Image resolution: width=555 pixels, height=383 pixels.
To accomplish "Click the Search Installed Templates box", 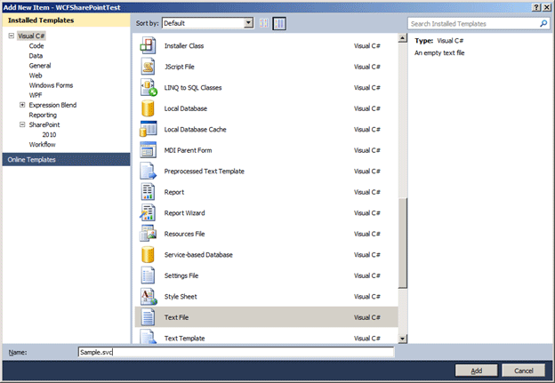I will 479,24.
